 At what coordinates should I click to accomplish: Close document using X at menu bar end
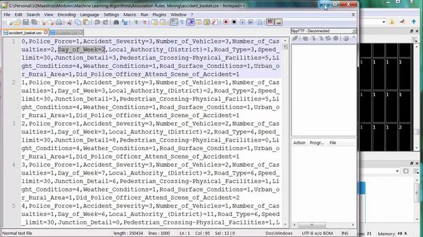pos(353,14)
